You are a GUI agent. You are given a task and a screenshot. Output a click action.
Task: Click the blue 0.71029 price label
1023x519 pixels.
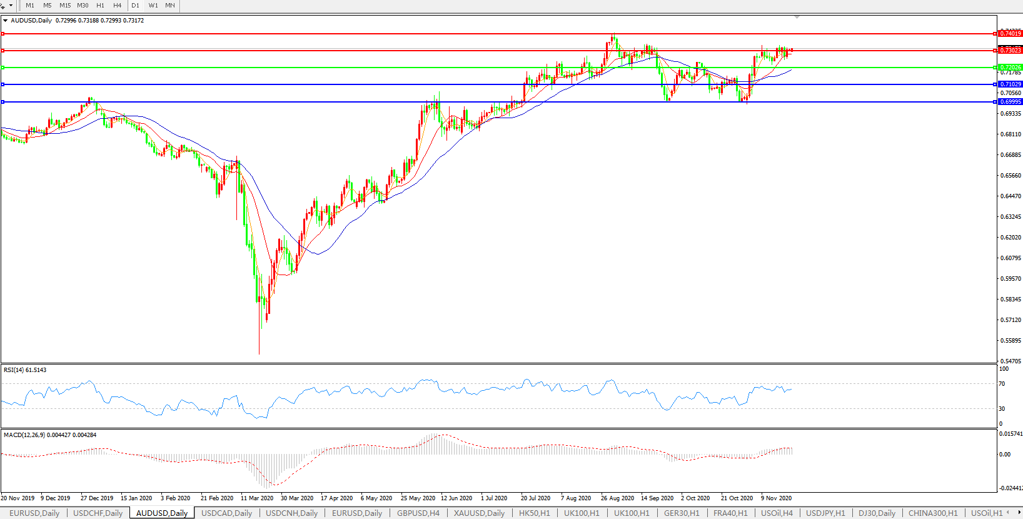coord(1010,84)
